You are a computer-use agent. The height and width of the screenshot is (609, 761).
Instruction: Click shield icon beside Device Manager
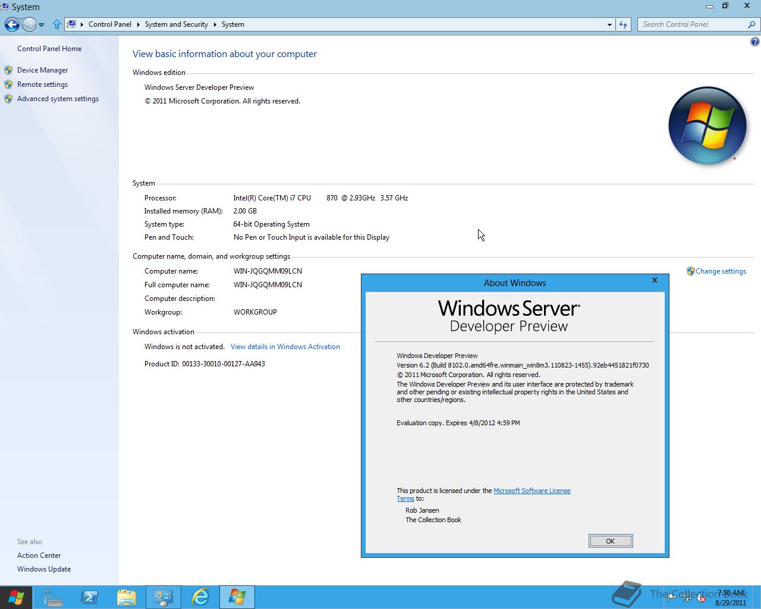8,70
